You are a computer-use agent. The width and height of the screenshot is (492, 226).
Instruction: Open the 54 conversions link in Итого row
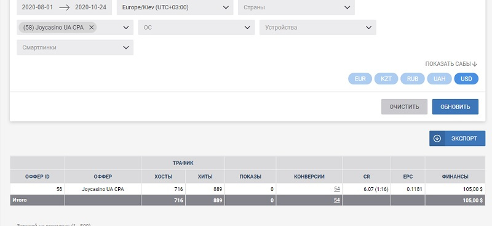(336, 200)
